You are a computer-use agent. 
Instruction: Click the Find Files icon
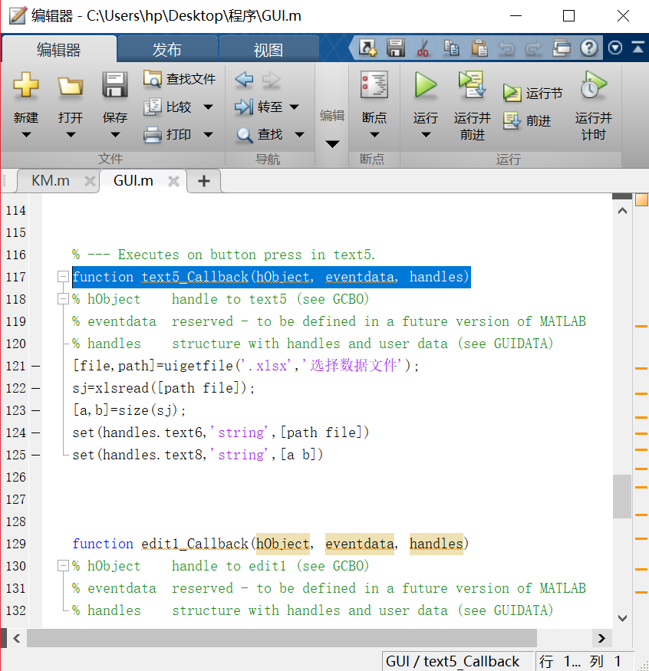[x=153, y=78]
